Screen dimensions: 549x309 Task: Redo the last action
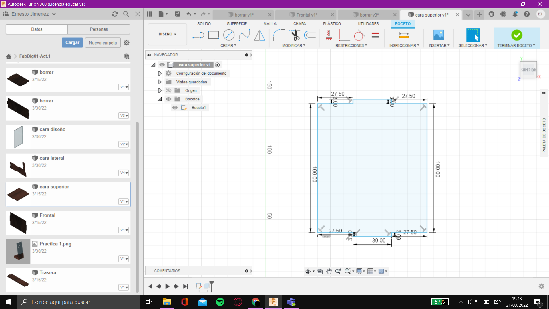[x=203, y=14]
